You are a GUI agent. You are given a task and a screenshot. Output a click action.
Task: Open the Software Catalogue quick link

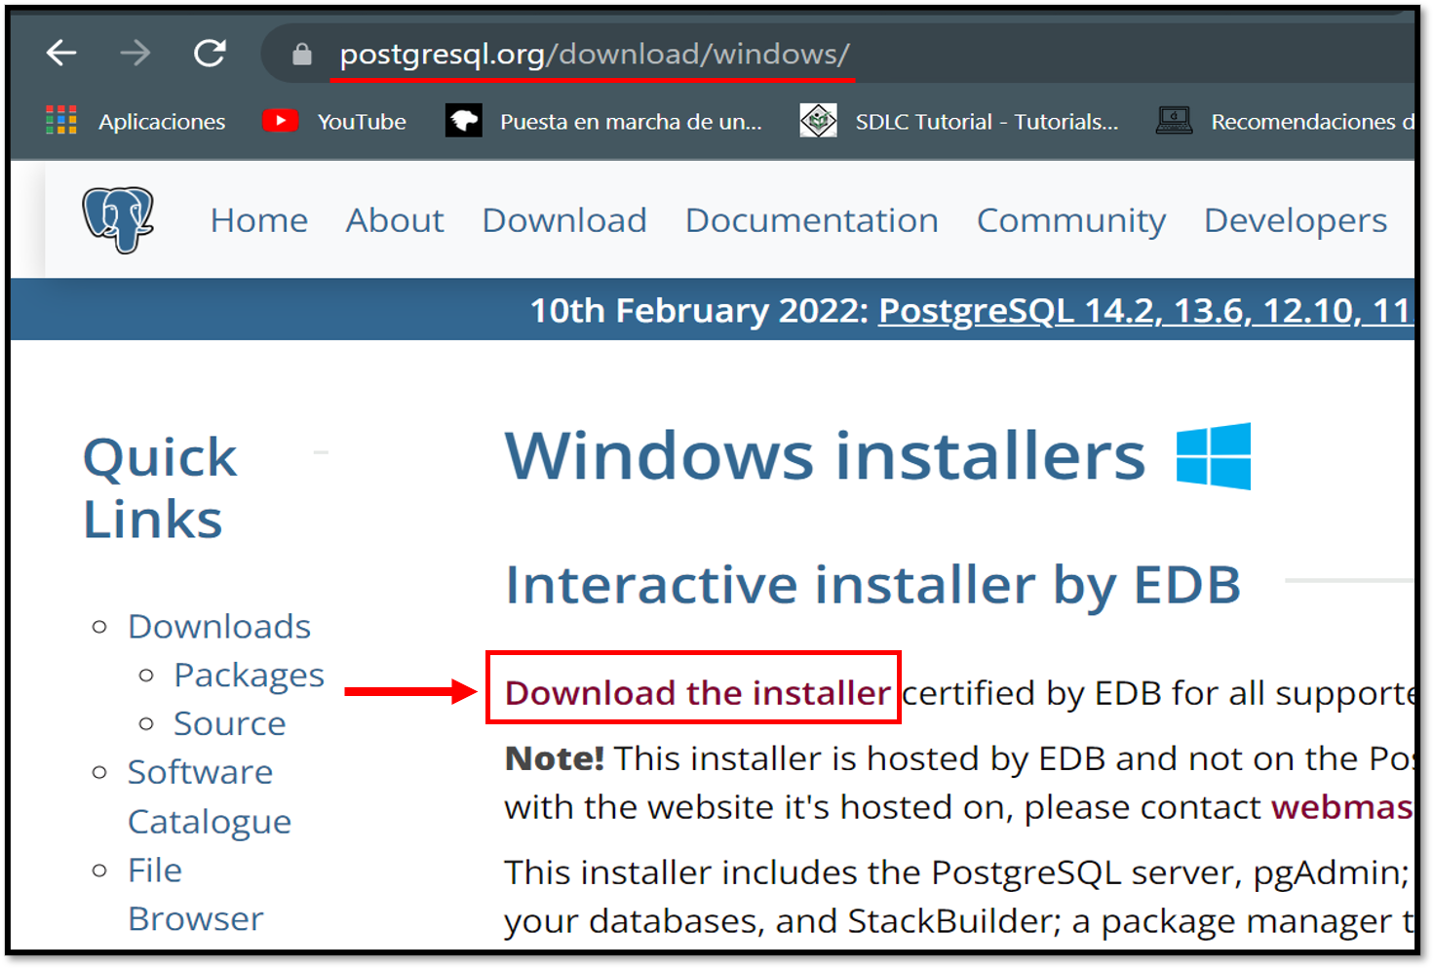click(x=210, y=796)
